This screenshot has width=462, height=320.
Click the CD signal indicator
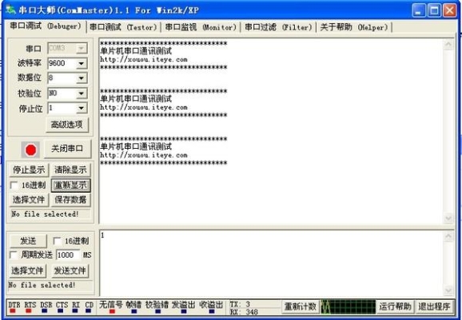click(x=89, y=306)
